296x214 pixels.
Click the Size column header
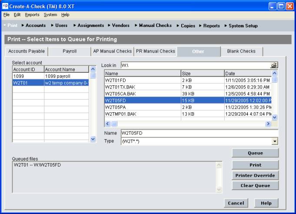203,73
